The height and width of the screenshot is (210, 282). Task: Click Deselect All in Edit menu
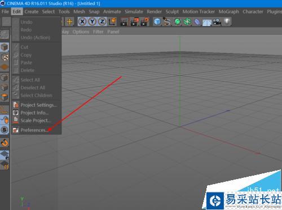[37, 88]
